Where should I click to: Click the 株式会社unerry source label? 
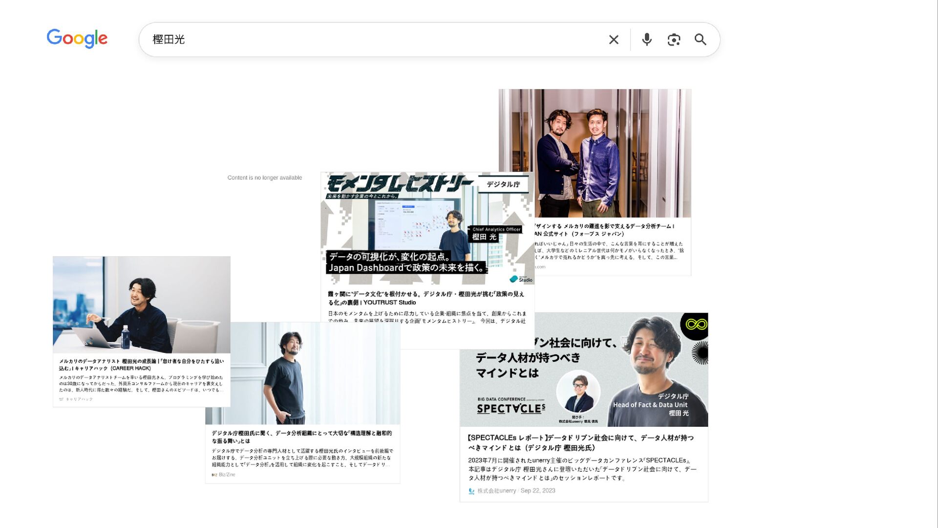[496, 491]
